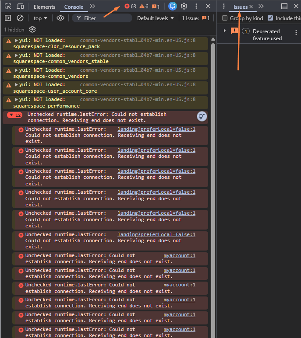This screenshot has width=301, height=338.
Task: Toggle the device toolbar icon
Action: point(20,7)
